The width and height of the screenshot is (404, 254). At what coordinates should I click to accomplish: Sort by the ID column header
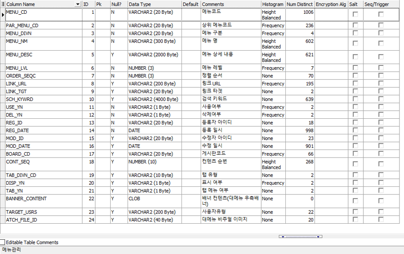[x=89, y=4]
